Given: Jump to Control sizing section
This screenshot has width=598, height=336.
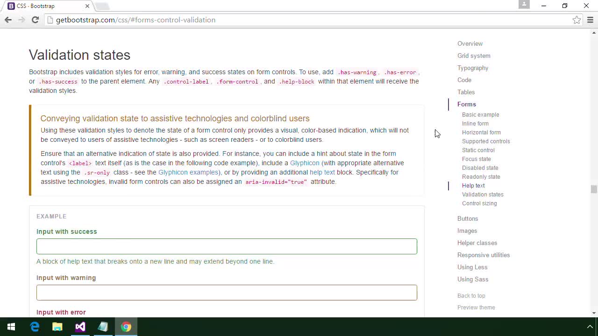Looking at the screenshot, I should [479, 203].
